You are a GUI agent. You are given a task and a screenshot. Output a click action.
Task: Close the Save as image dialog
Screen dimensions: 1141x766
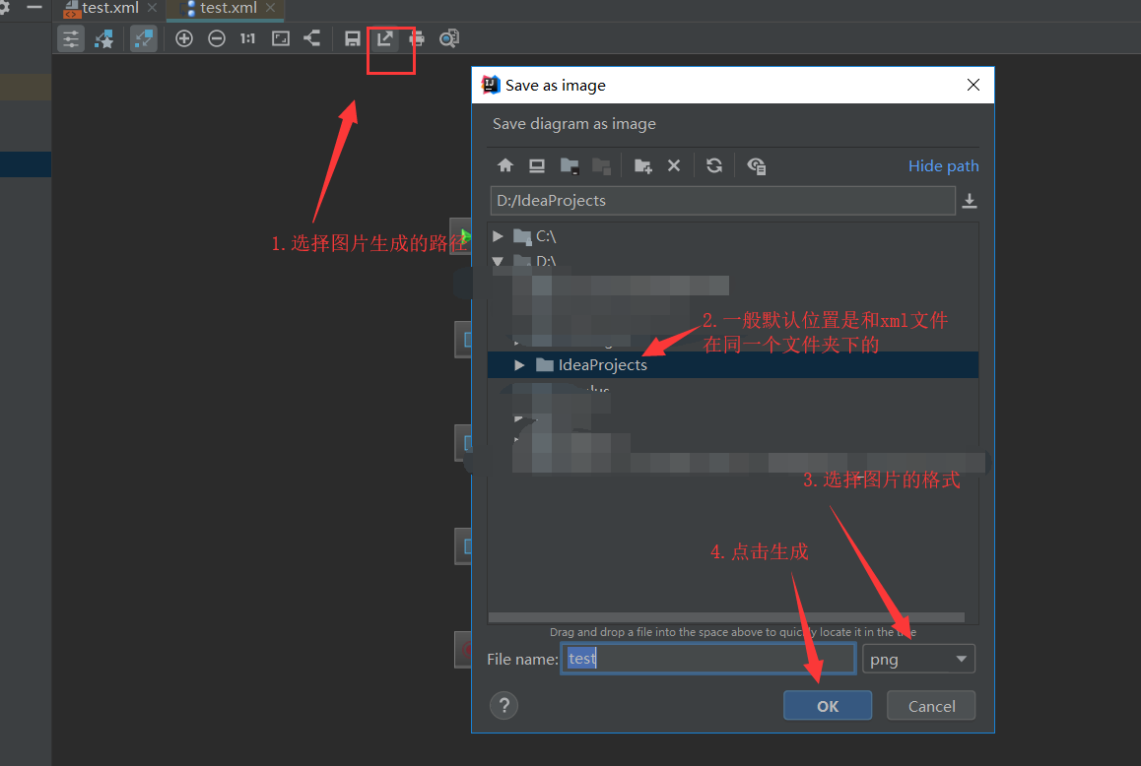pos(973,85)
